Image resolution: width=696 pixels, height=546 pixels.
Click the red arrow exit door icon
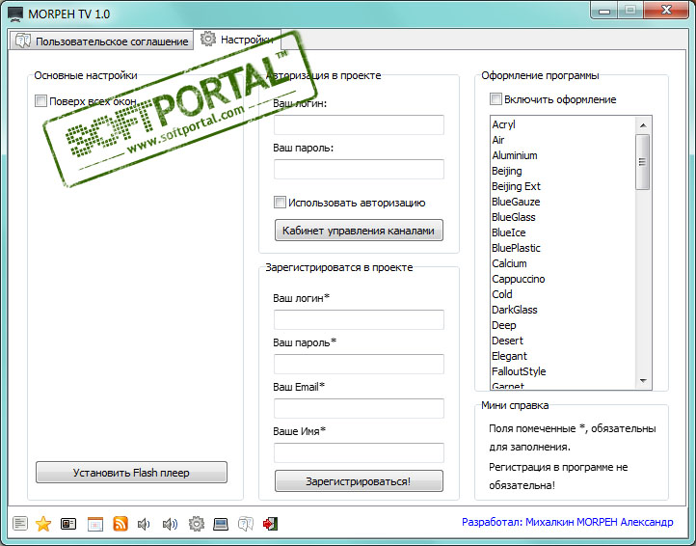click(270, 524)
